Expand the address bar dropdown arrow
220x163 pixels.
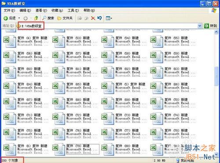click(199, 26)
